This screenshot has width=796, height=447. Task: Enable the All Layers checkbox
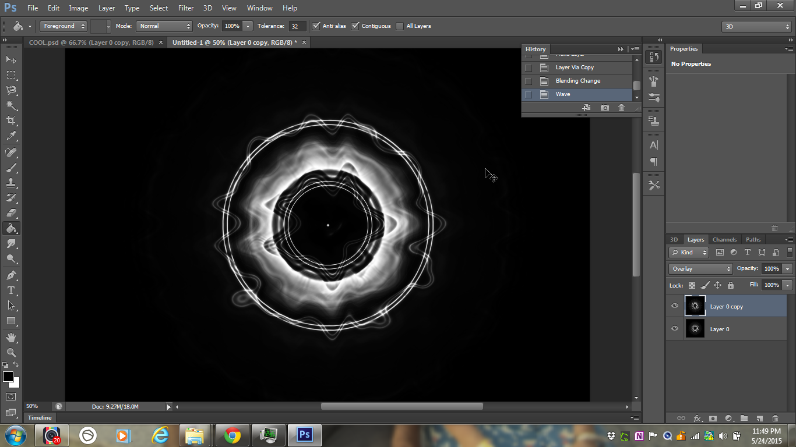[x=400, y=26]
